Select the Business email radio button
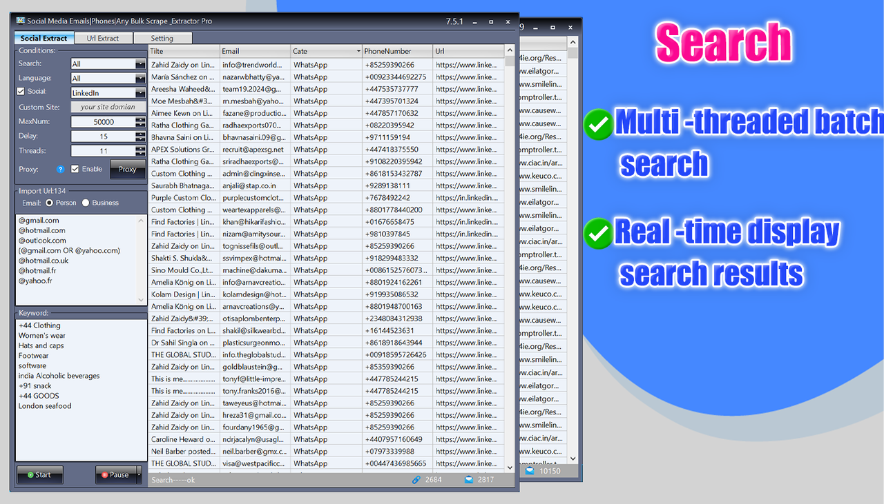Screen dimensions: 884x504 coord(86,203)
